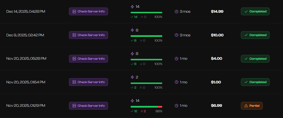Click the 86% progress bar on the partial order
This screenshot has height=118, width=283.
146,107
